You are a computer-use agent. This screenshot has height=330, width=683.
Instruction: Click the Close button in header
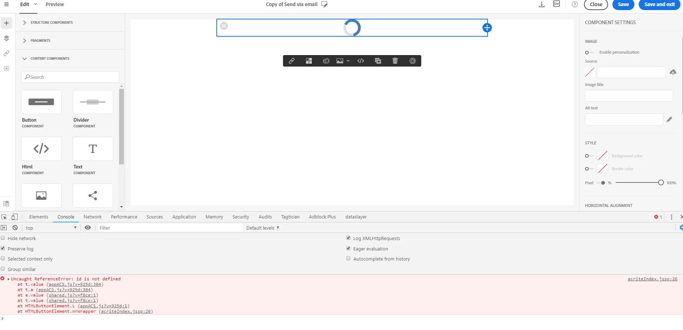pyautogui.click(x=596, y=5)
